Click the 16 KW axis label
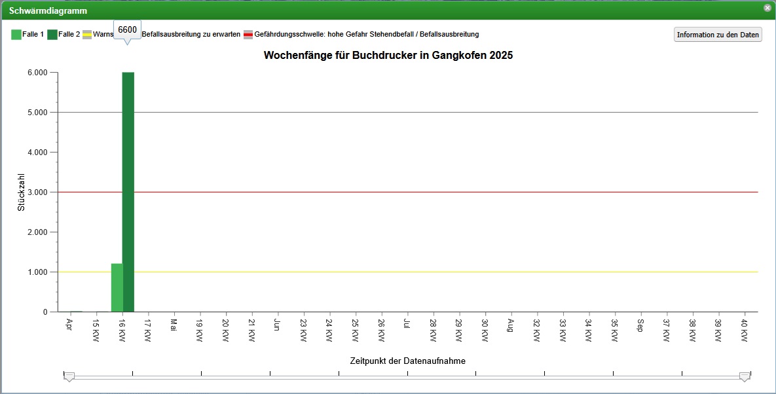This screenshot has width=776, height=394. tap(122, 329)
